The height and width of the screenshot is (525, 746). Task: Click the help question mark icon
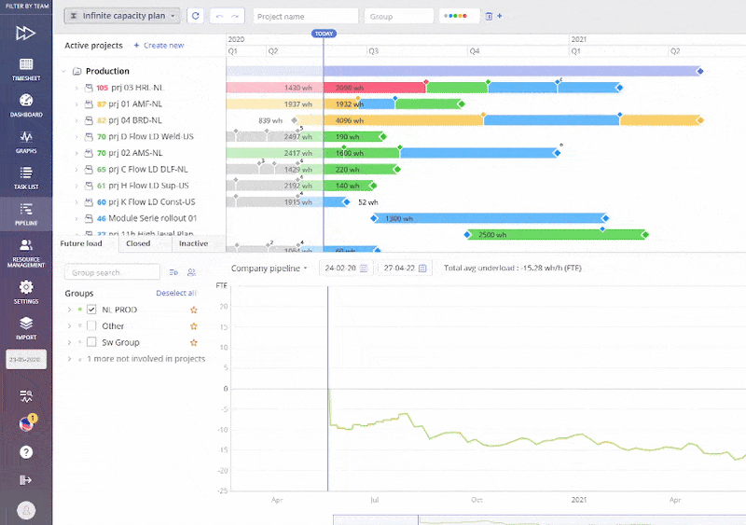(26, 452)
